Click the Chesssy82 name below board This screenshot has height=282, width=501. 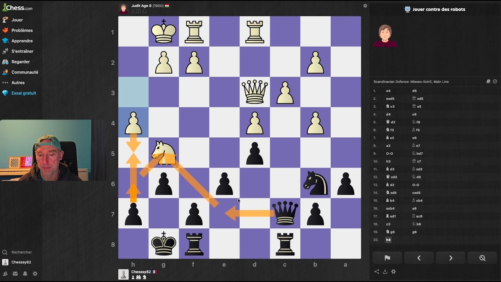(x=141, y=272)
